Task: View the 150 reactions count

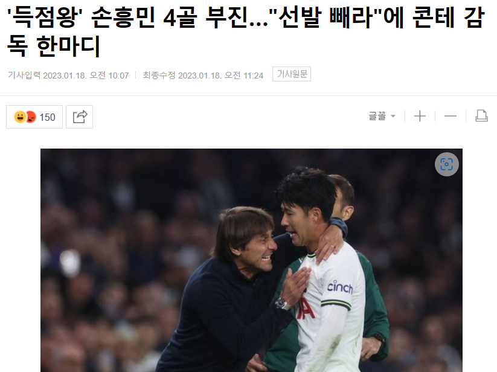Action: pos(47,117)
